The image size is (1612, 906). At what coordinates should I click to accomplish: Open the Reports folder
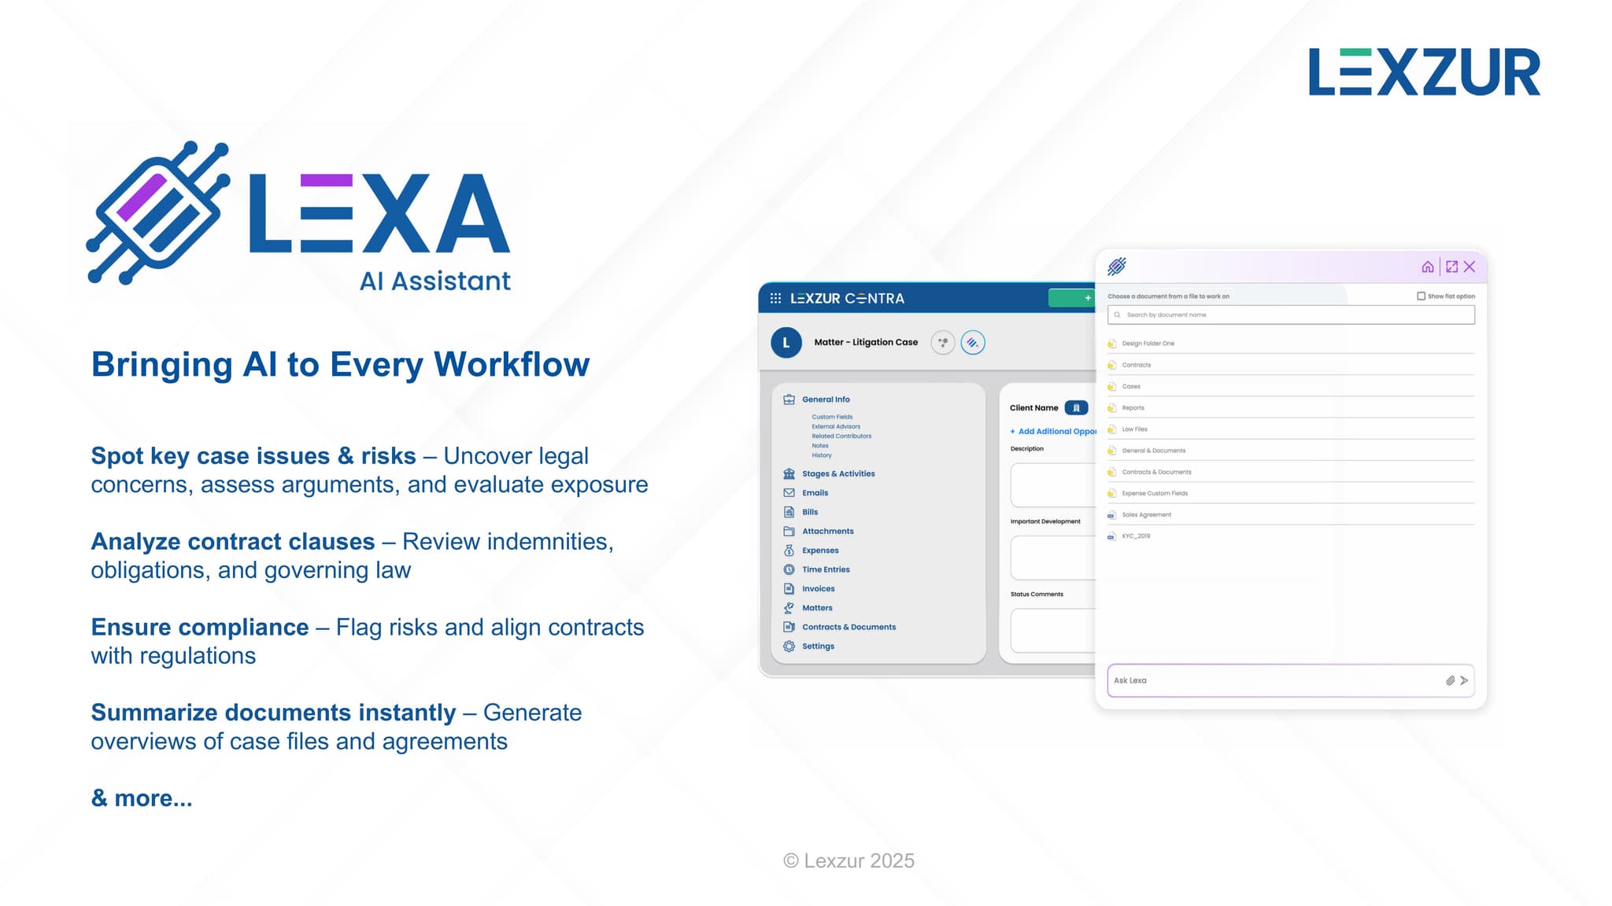[1133, 408]
